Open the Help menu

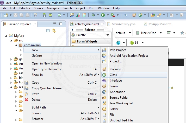[x=116, y=8]
